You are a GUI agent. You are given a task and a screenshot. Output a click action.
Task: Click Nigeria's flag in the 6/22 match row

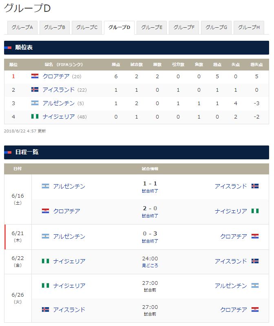tap(45, 261)
